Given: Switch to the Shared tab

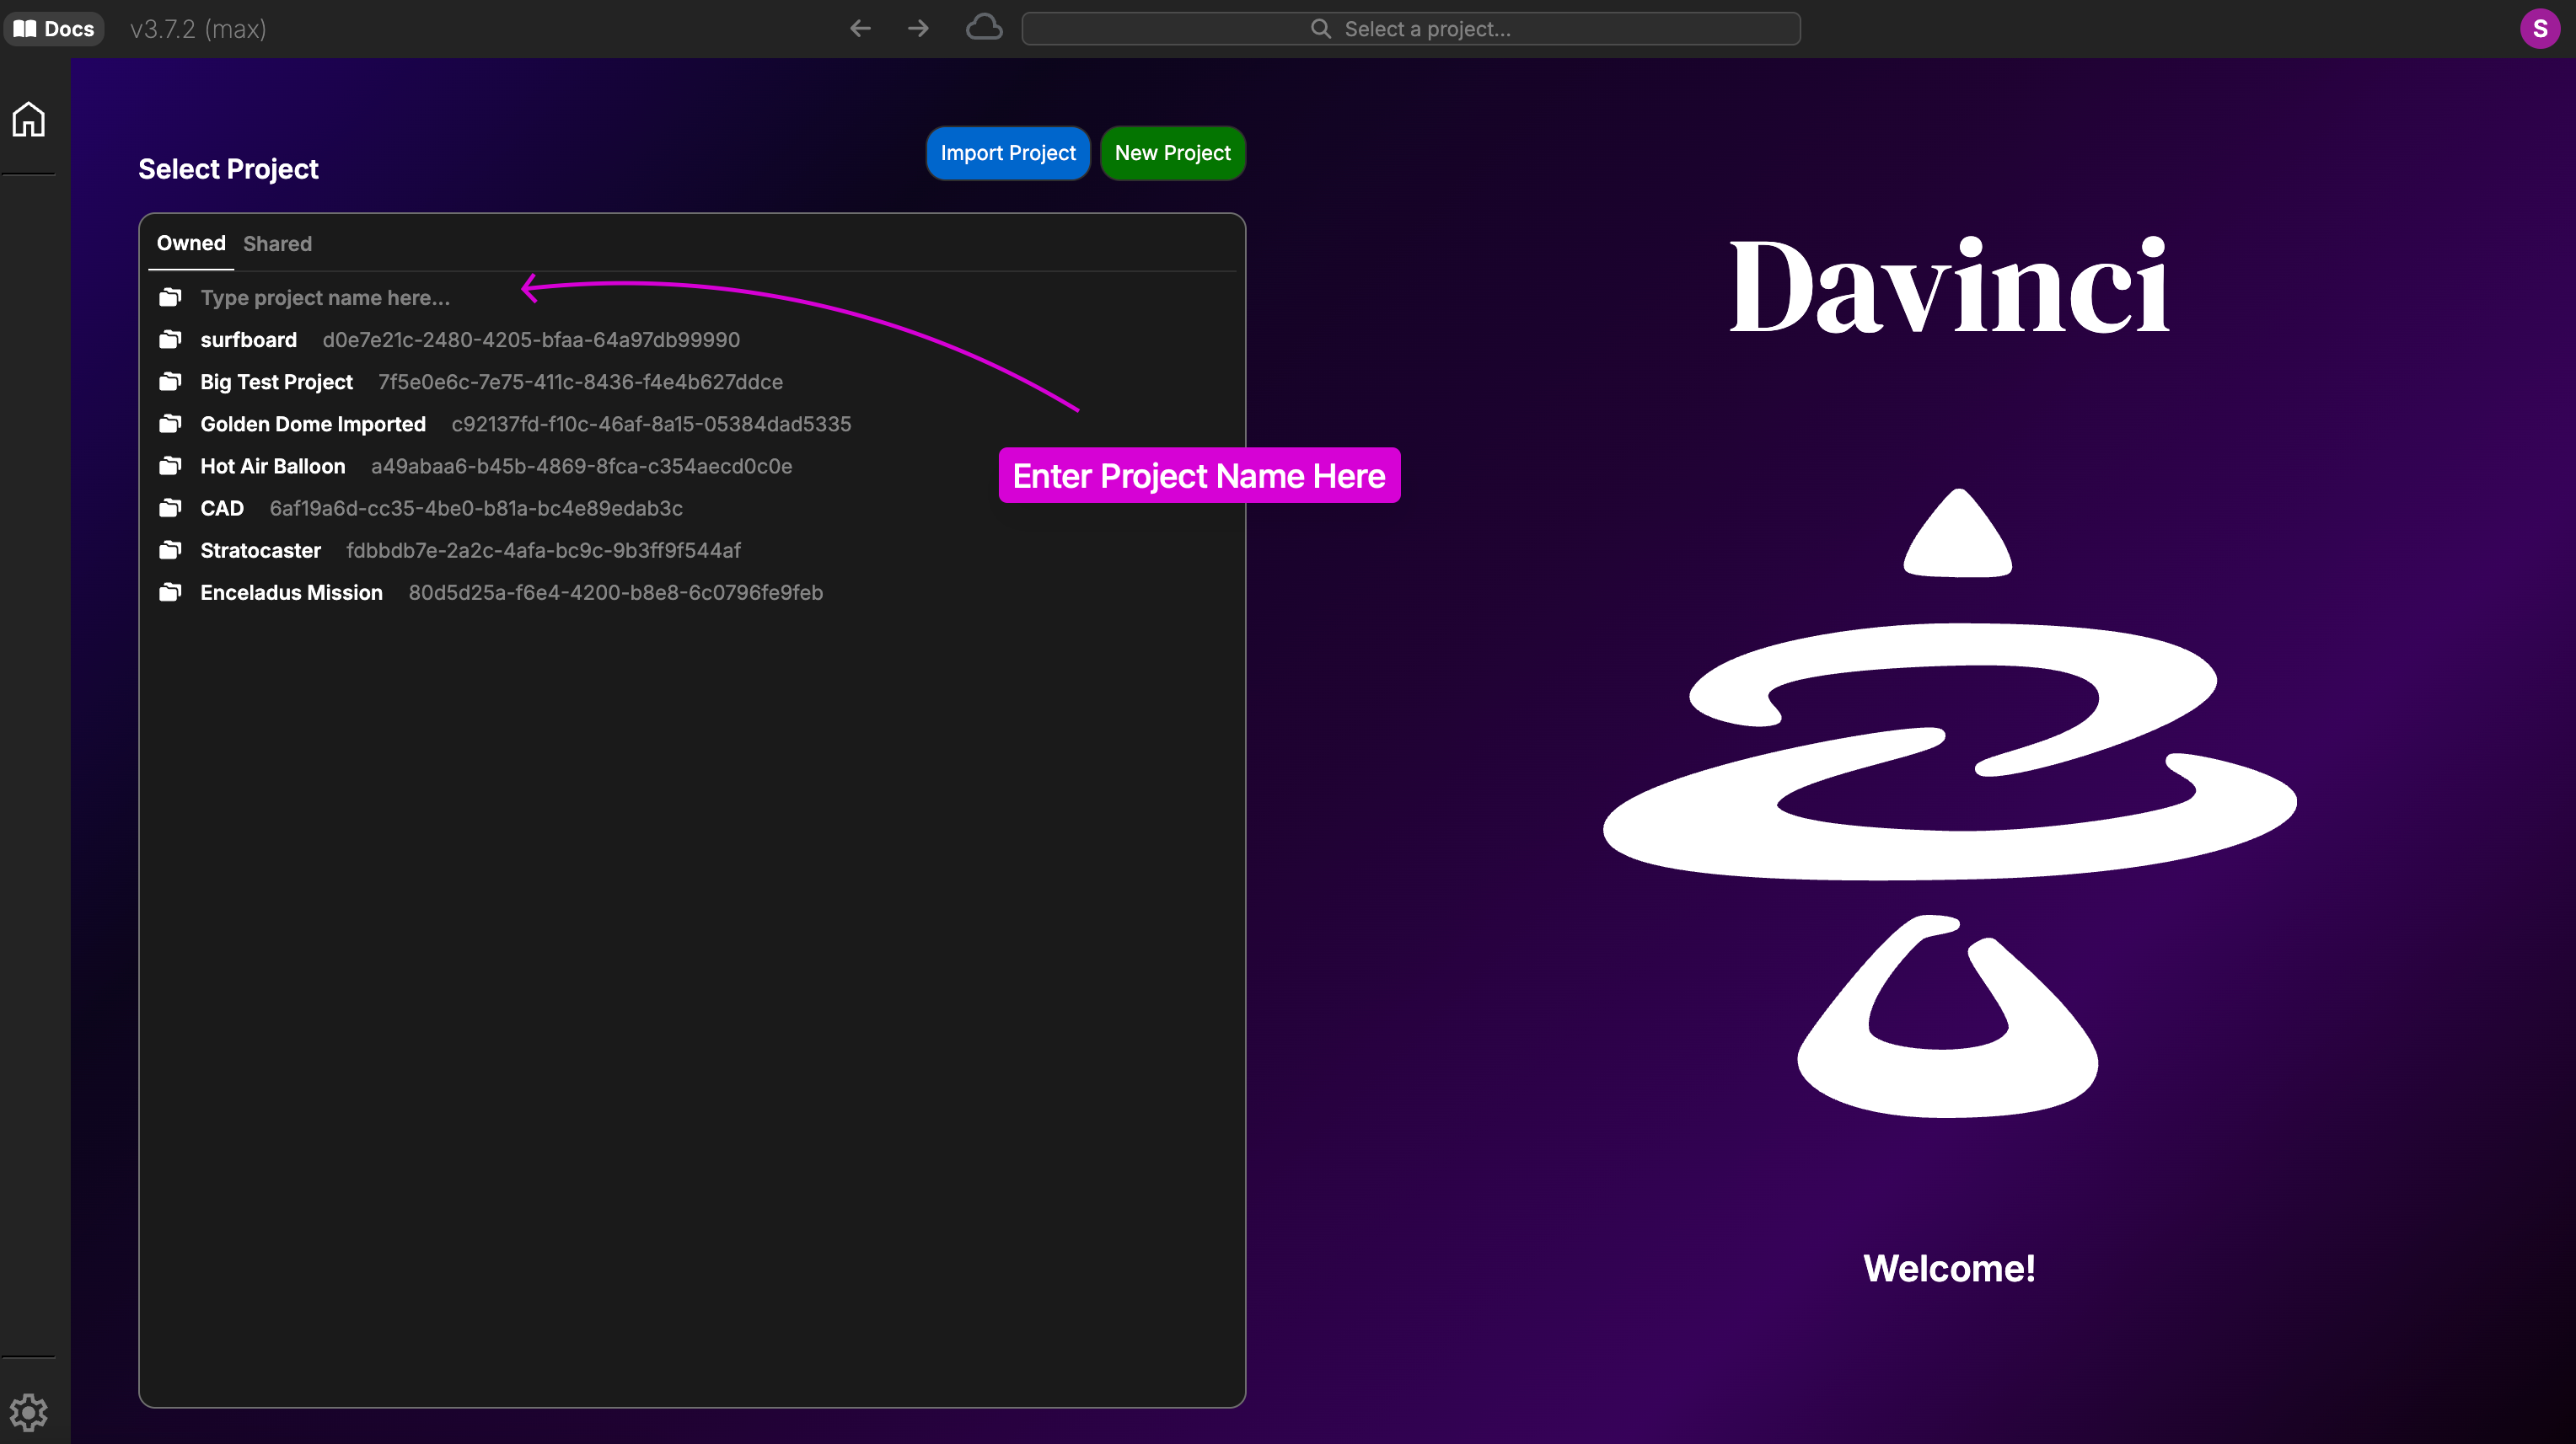Looking at the screenshot, I should (277, 243).
